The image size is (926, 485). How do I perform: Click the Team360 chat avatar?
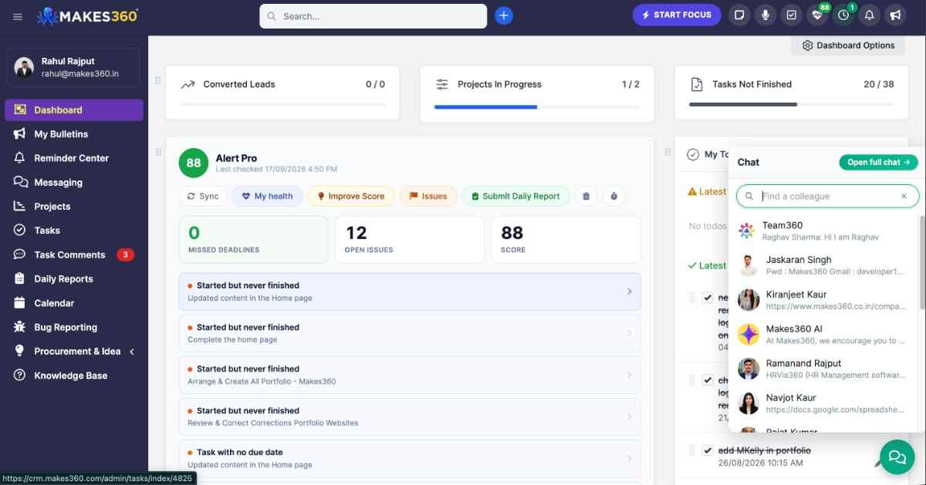click(746, 231)
